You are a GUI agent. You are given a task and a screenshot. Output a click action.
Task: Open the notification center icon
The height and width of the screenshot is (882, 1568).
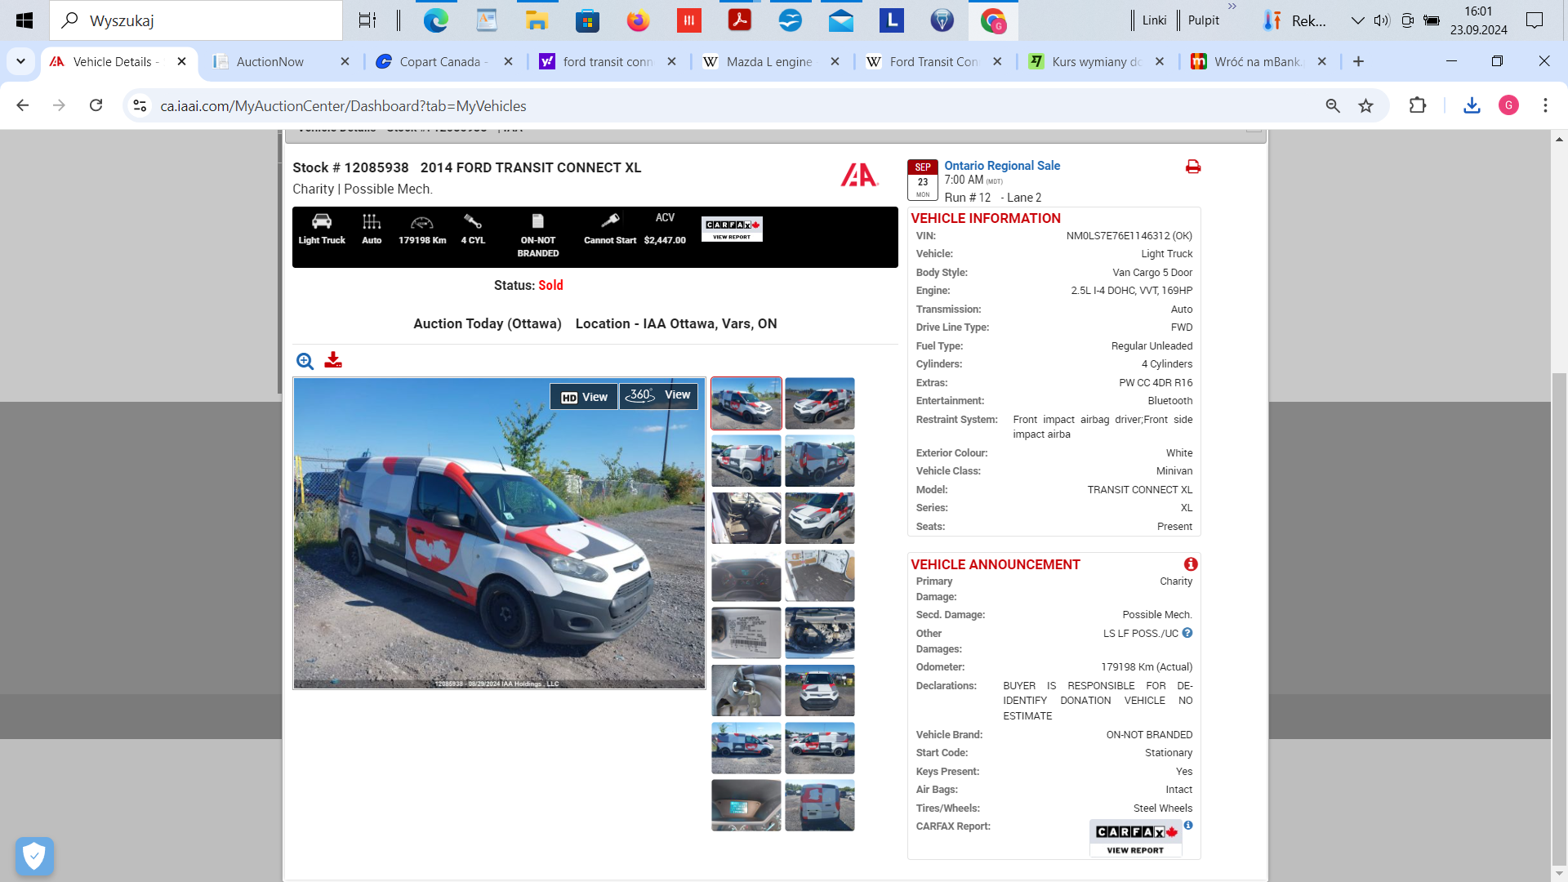point(1535,20)
